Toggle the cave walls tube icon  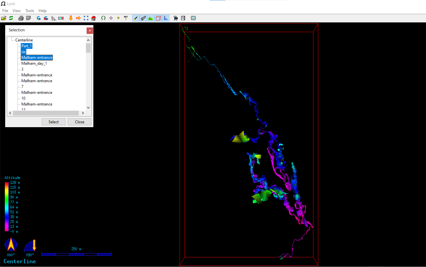click(143, 18)
